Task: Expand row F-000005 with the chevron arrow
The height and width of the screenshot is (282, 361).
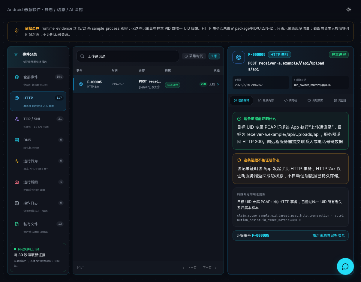Action: tap(218, 84)
